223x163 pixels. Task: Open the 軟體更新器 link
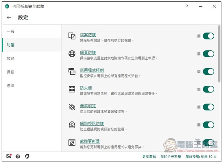click(90, 141)
